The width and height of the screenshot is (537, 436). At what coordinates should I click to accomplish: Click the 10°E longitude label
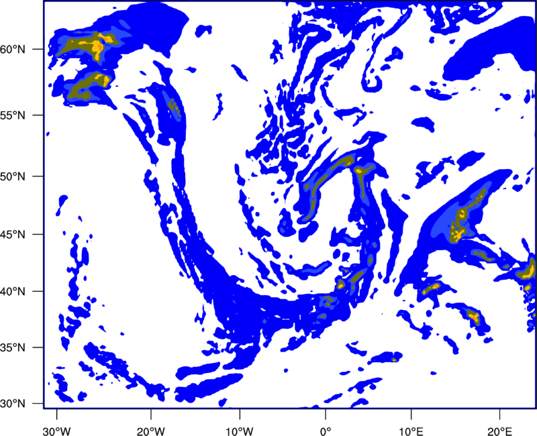(411, 431)
